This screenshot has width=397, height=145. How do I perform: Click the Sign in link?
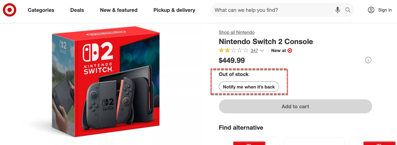[x=385, y=10]
